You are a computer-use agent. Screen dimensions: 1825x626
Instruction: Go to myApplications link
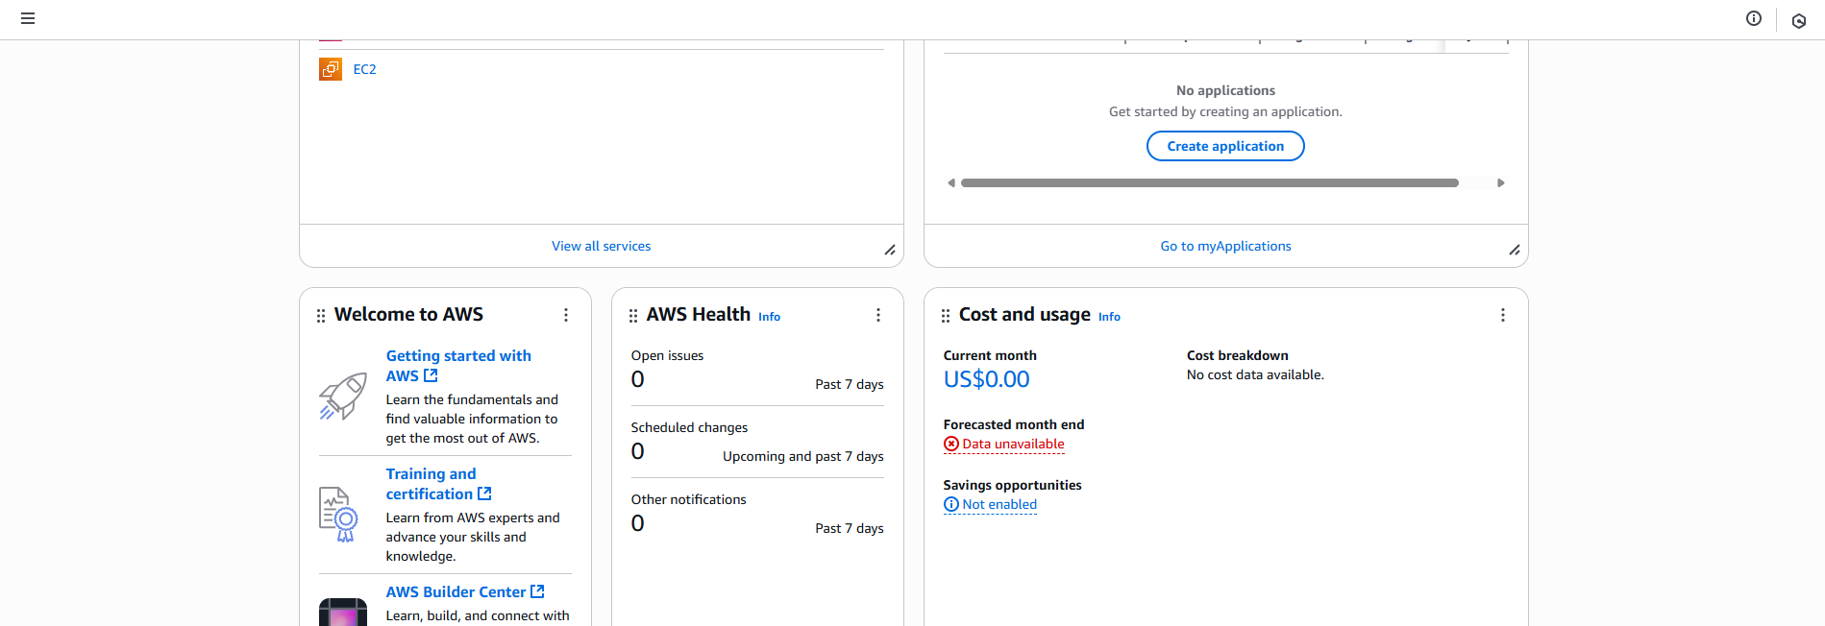(1225, 246)
